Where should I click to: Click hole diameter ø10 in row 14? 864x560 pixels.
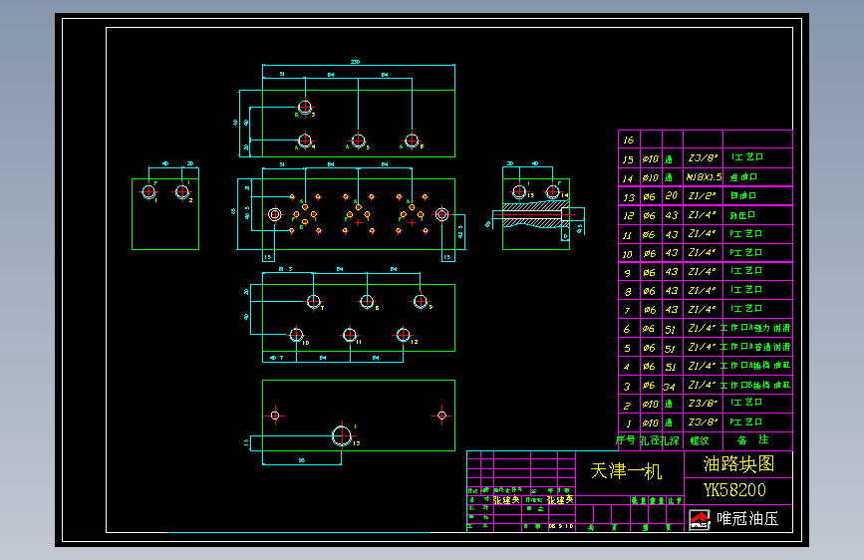(650, 177)
